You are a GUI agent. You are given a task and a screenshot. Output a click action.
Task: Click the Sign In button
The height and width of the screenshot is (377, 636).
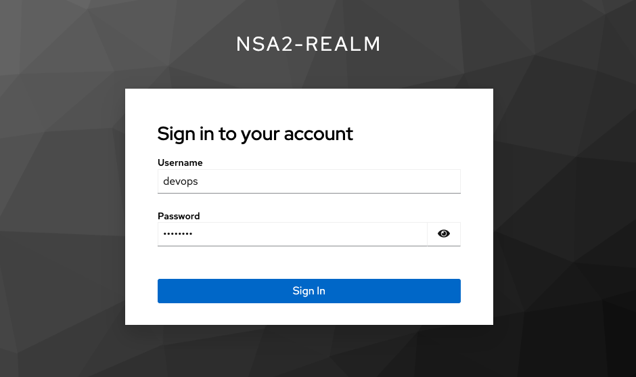309,291
